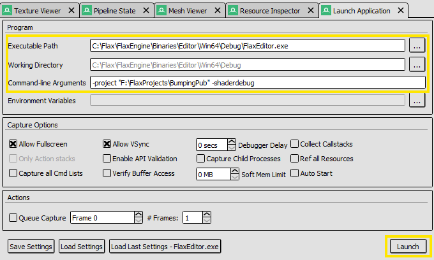Viewport: 434px width, 260px height.
Task: Decrease the # Frames count
Action: tap(207, 220)
